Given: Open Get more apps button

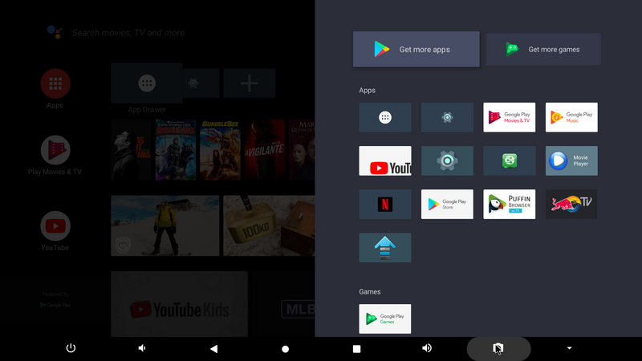Looking at the screenshot, I should 416,49.
